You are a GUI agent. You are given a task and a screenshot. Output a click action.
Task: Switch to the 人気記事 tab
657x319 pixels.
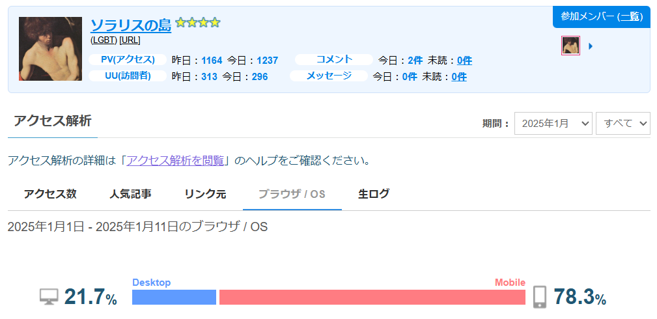point(130,193)
